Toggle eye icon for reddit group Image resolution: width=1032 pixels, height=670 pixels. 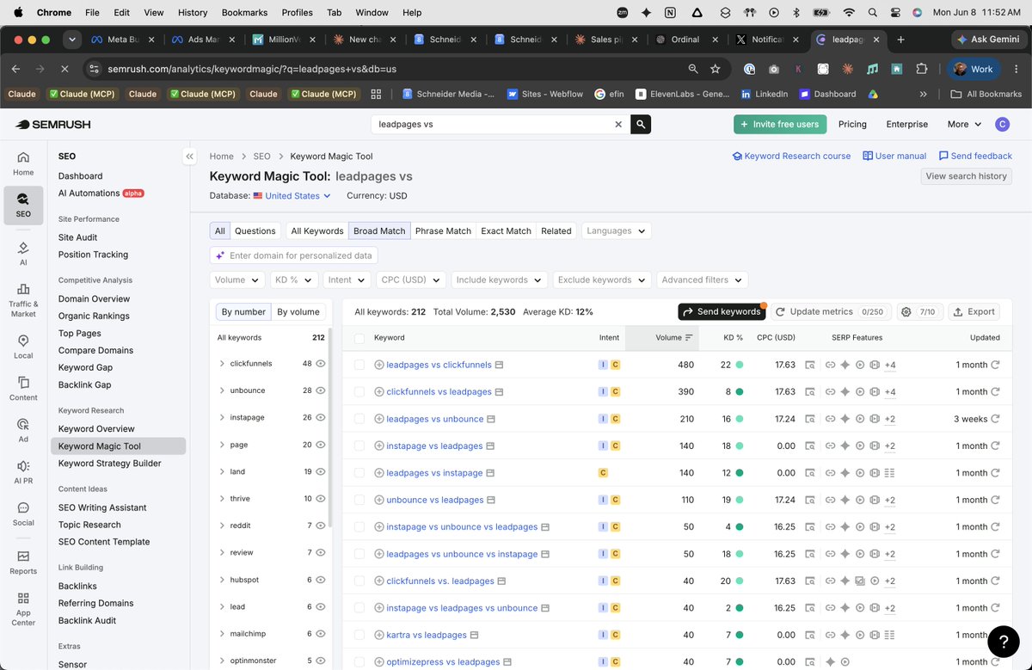pyautogui.click(x=321, y=526)
